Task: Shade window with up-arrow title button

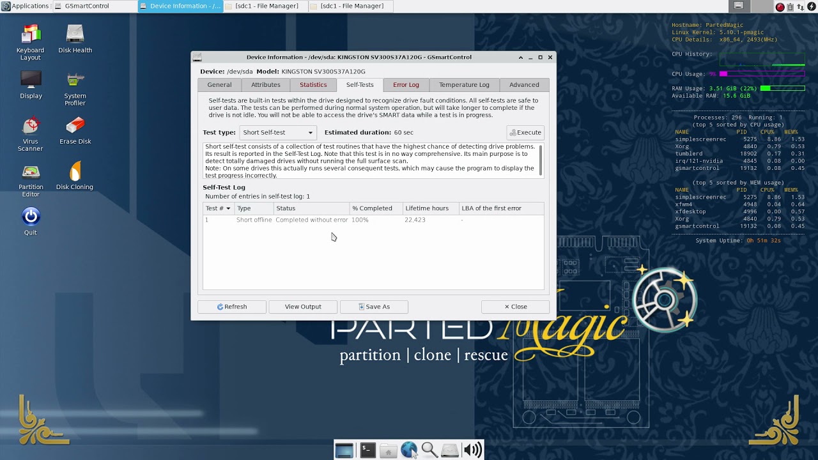Action: click(520, 57)
